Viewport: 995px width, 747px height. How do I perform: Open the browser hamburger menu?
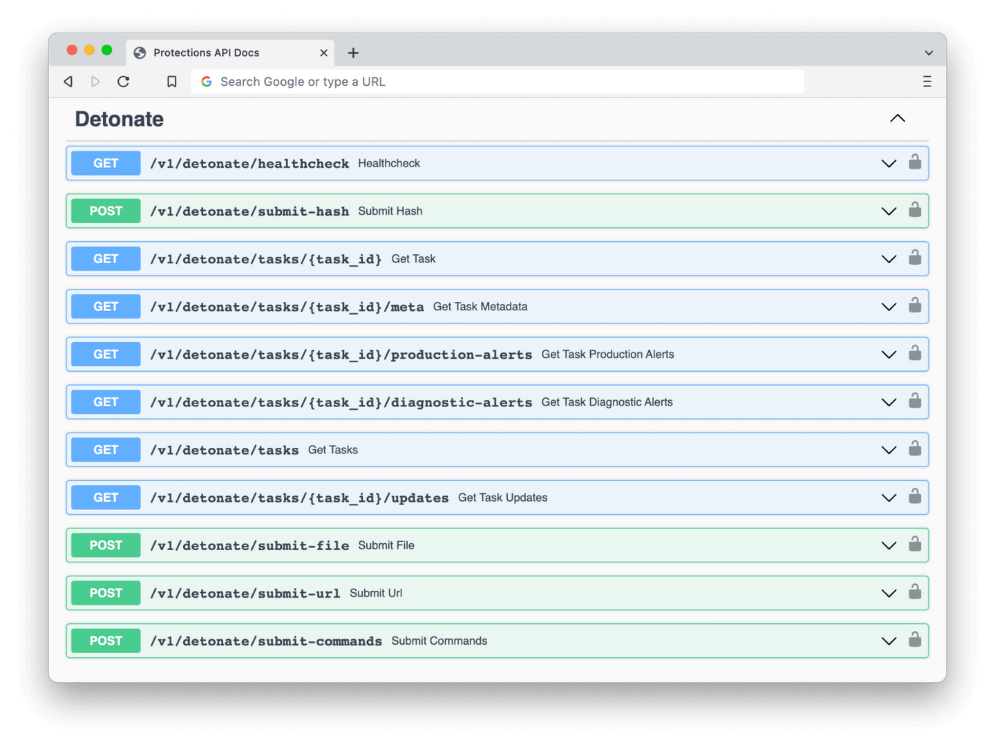pos(927,82)
